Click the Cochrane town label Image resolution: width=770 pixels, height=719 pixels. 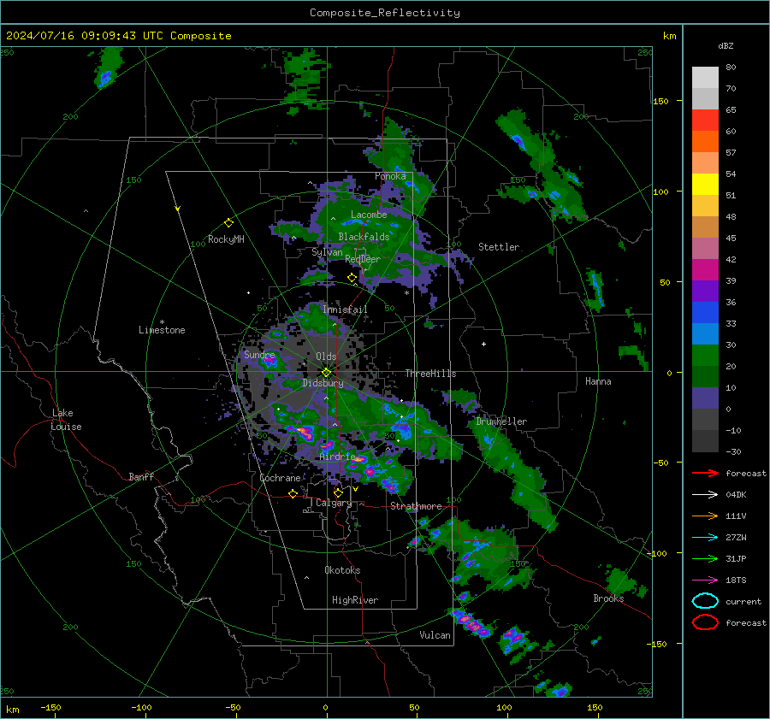coord(280,478)
